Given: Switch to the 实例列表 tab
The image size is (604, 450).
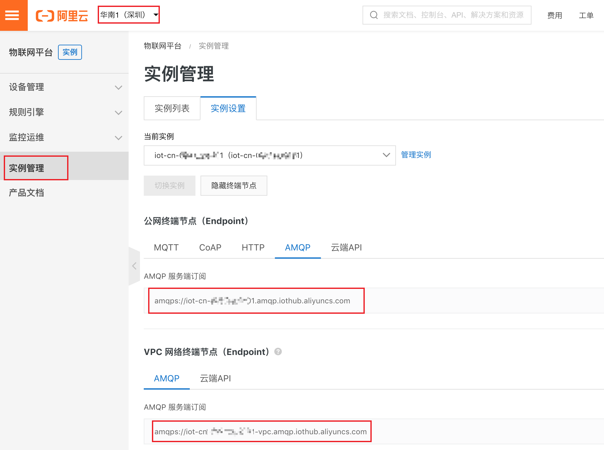Looking at the screenshot, I should [x=172, y=108].
